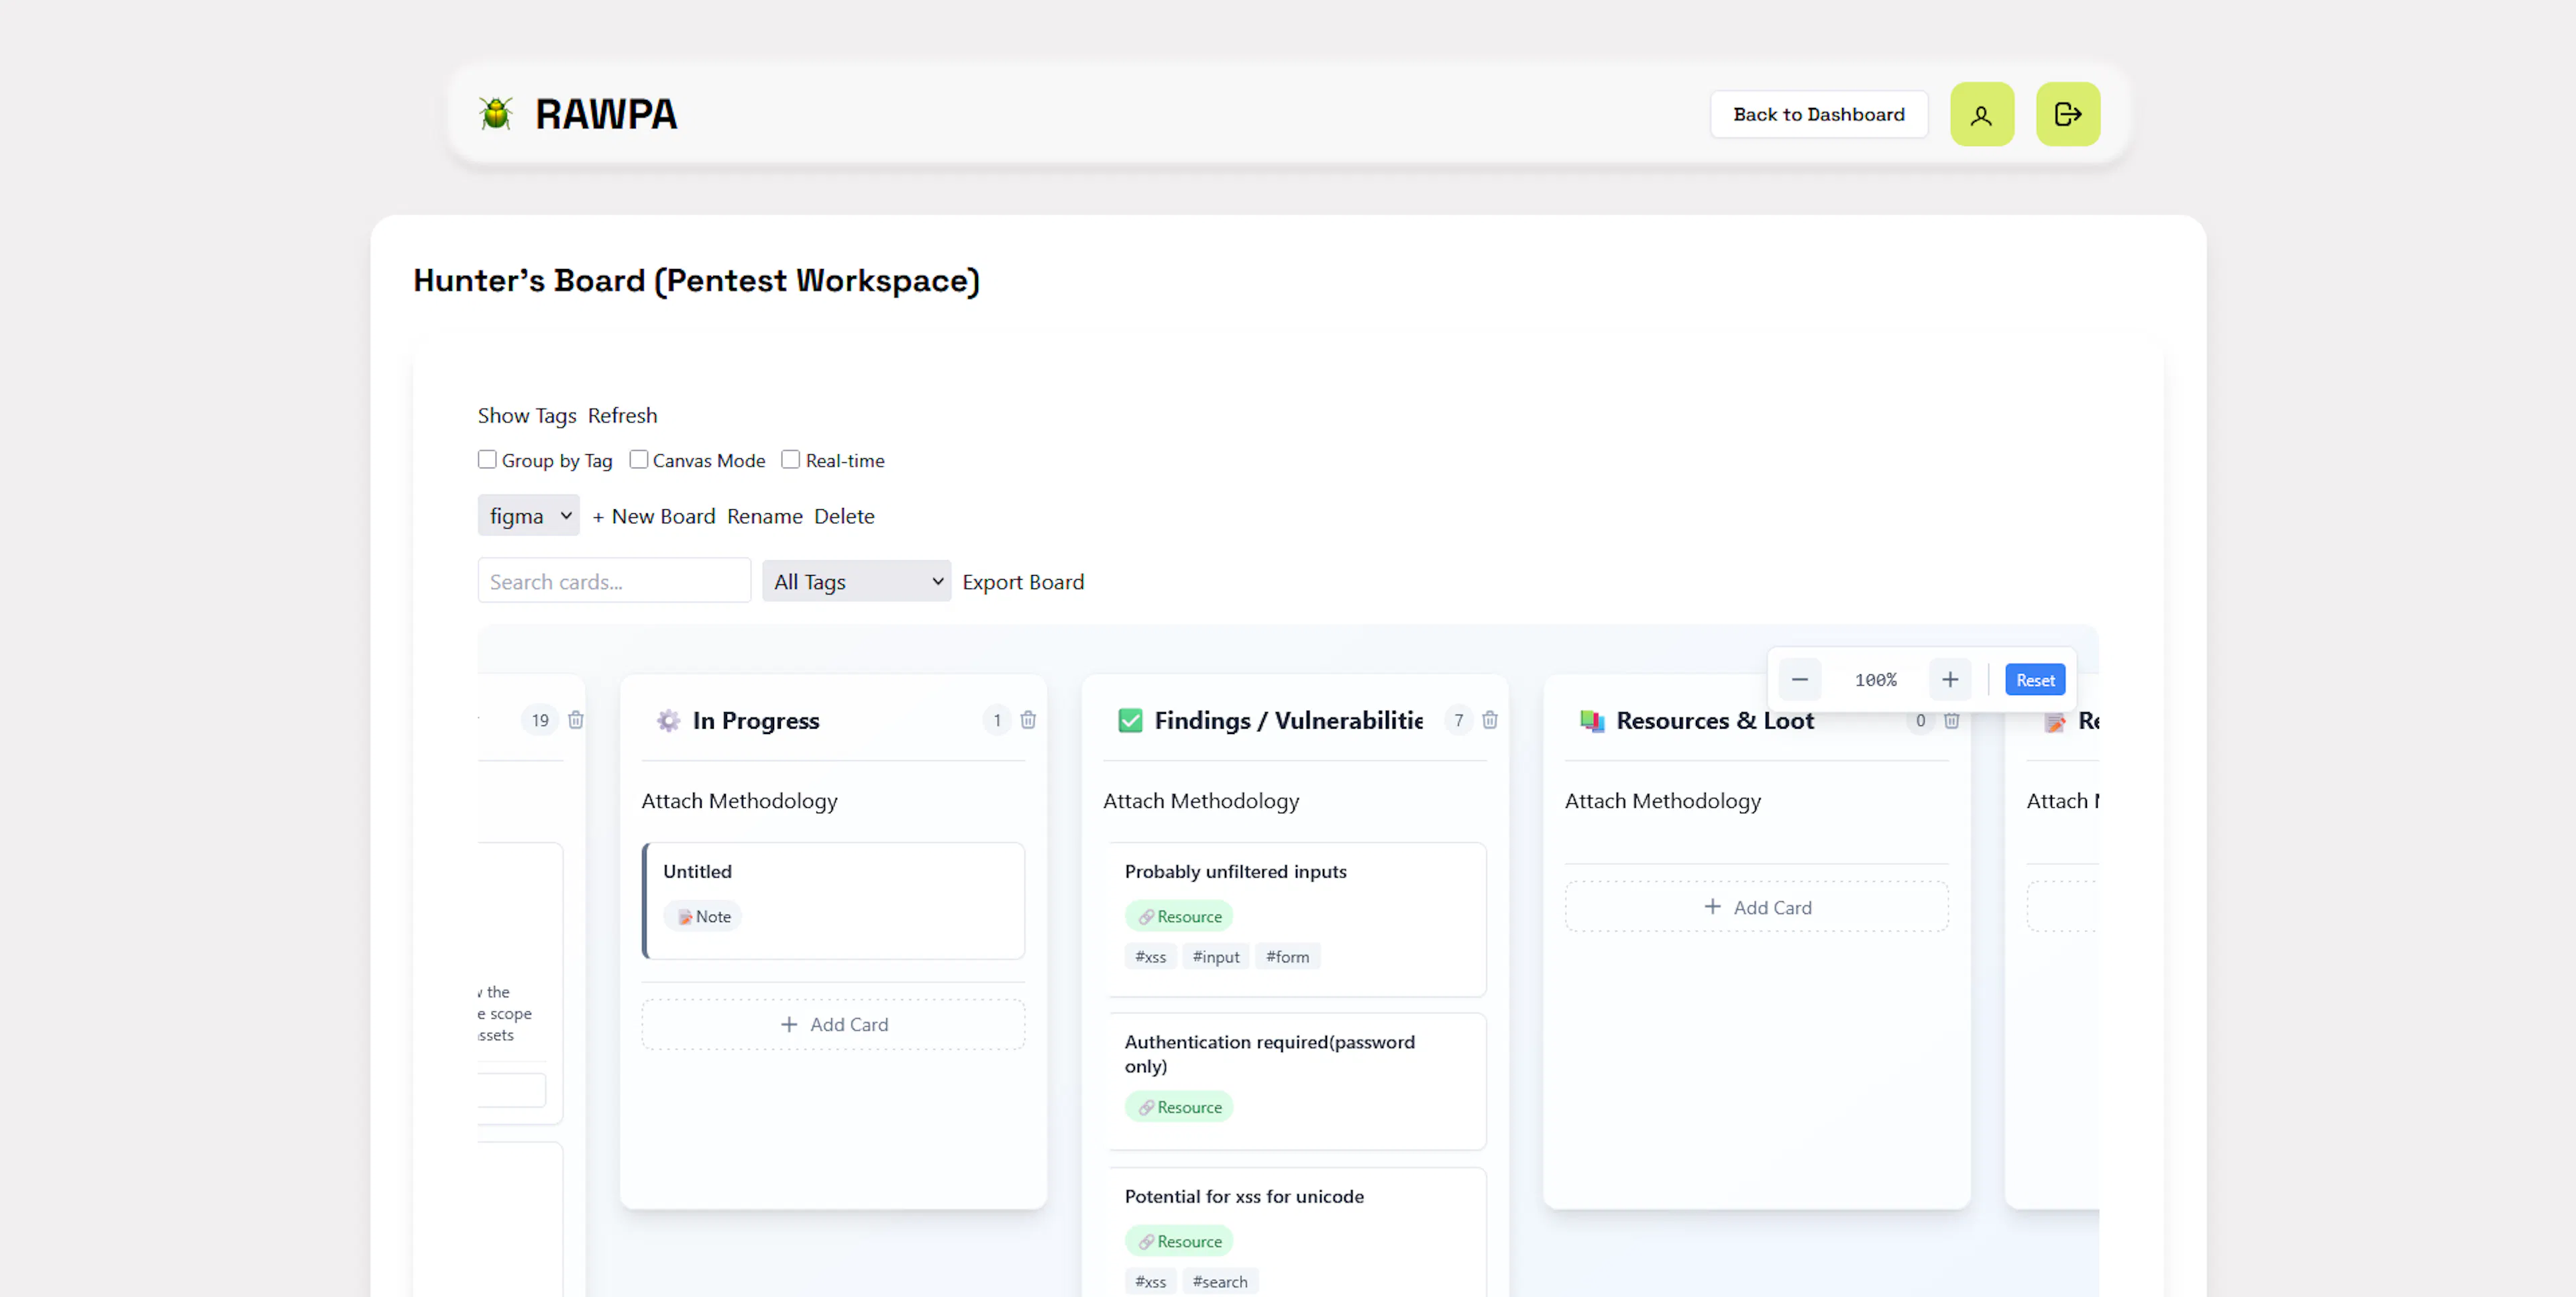This screenshot has height=1297, width=2576.
Task: Focus the Search cards input field
Action: click(x=614, y=581)
